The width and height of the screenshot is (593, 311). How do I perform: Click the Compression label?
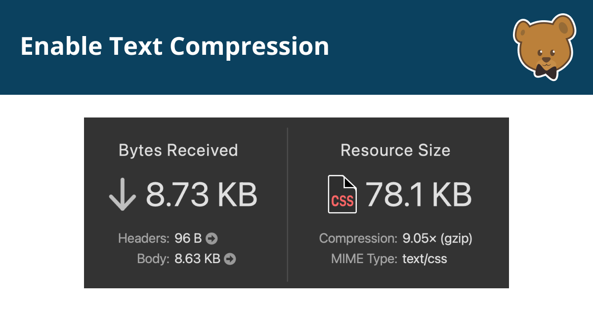click(x=358, y=239)
